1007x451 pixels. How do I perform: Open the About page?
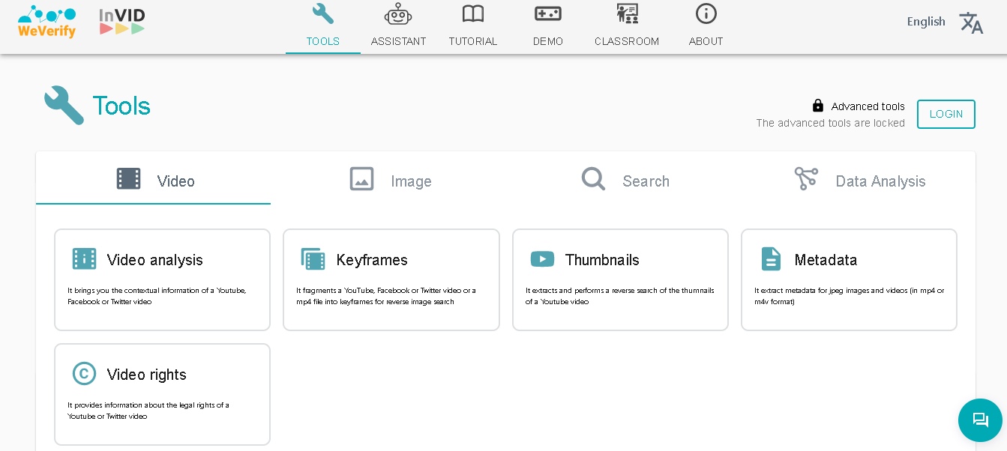[x=706, y=26]
